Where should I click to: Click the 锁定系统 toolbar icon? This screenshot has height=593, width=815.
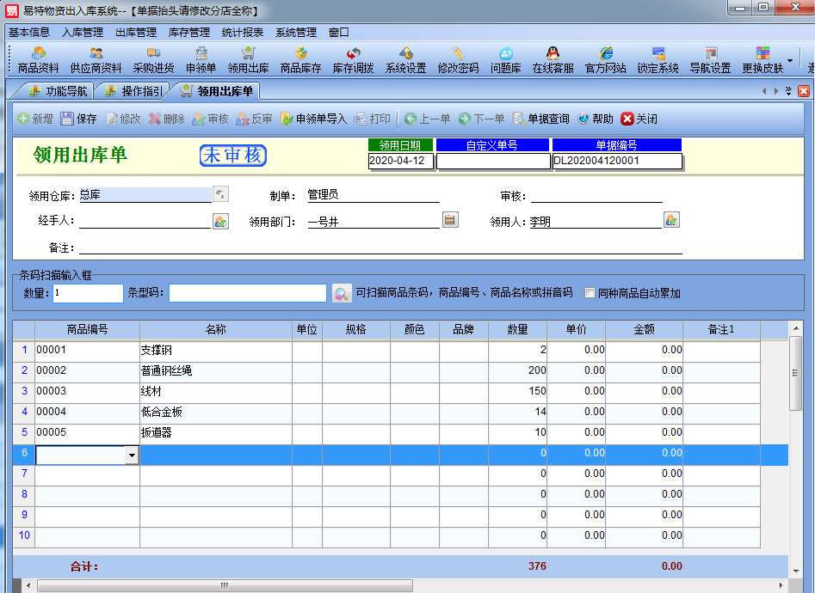658,59
